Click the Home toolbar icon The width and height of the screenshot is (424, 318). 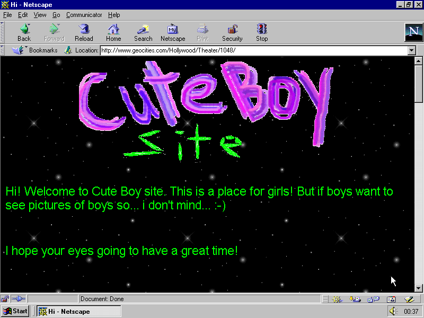(x=113, y=32)
